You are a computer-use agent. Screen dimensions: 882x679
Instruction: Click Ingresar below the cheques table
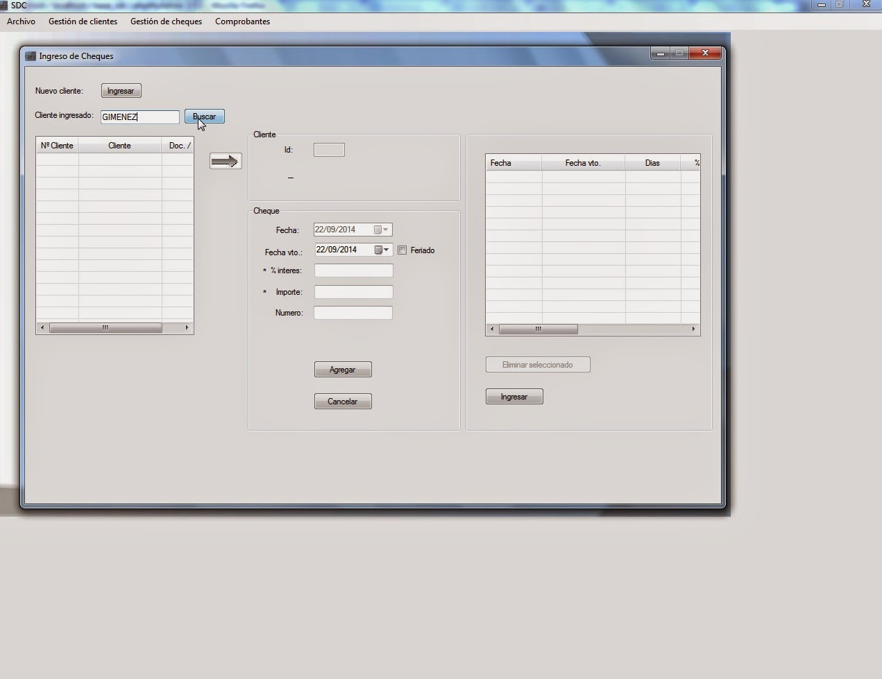coord(514,397)
